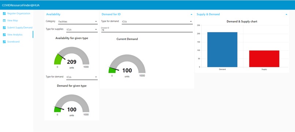Click the View Analytics sidebar icon
This screenshot has width=295, height=132.
pos(4,35)
